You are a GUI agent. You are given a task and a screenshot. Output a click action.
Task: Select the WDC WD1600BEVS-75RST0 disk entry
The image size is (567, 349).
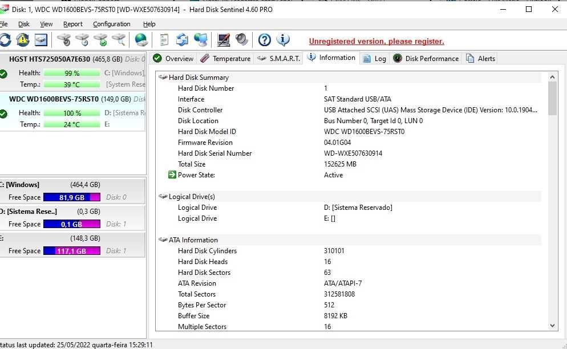point(72,111)
